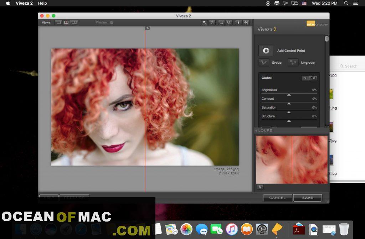Select the hand pan tool
This screenshot has height=239, width=365.
point(212,22)
